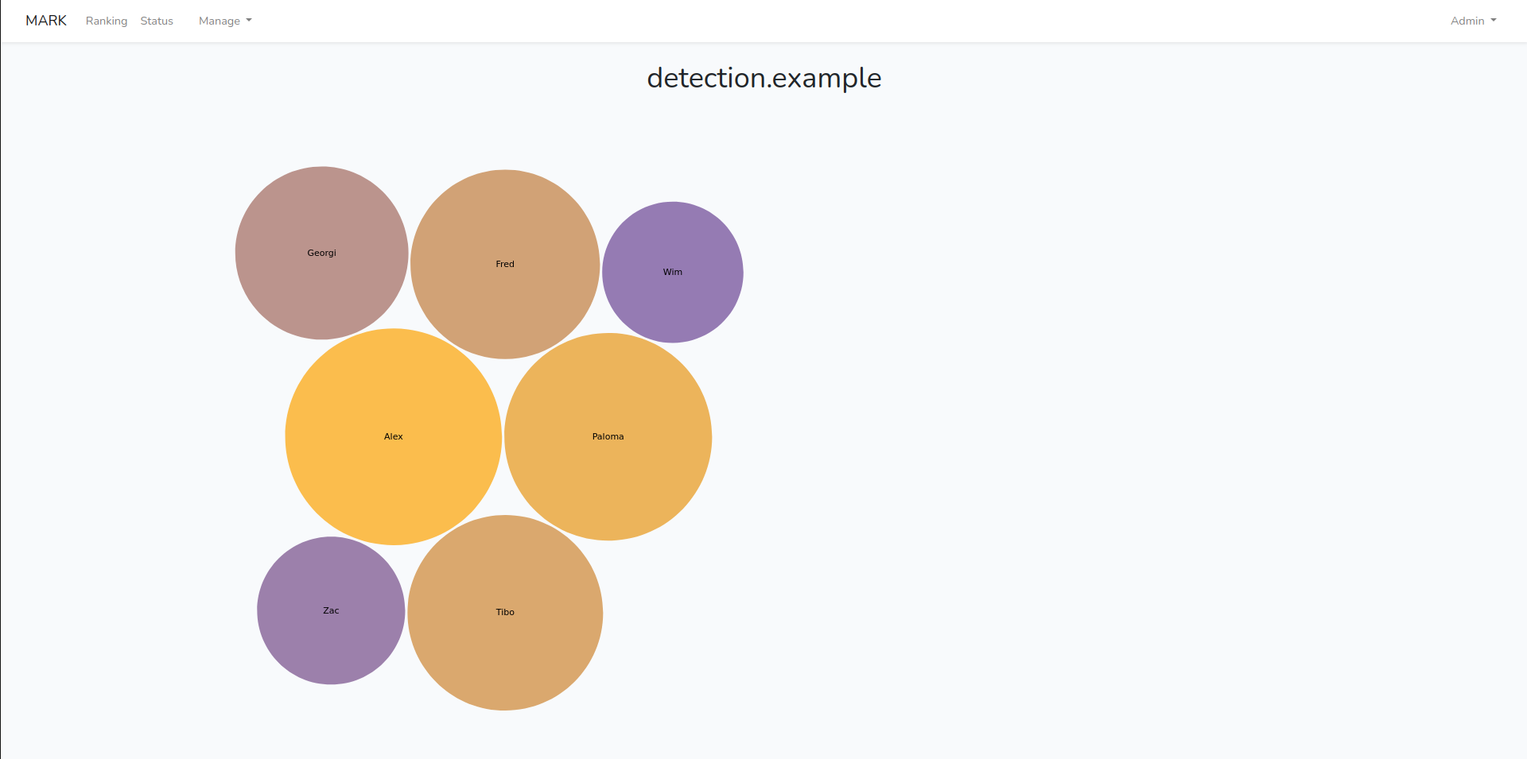
Task: Click the purple Wim circle
Action: pyautogui.click(x=673, y=272)
